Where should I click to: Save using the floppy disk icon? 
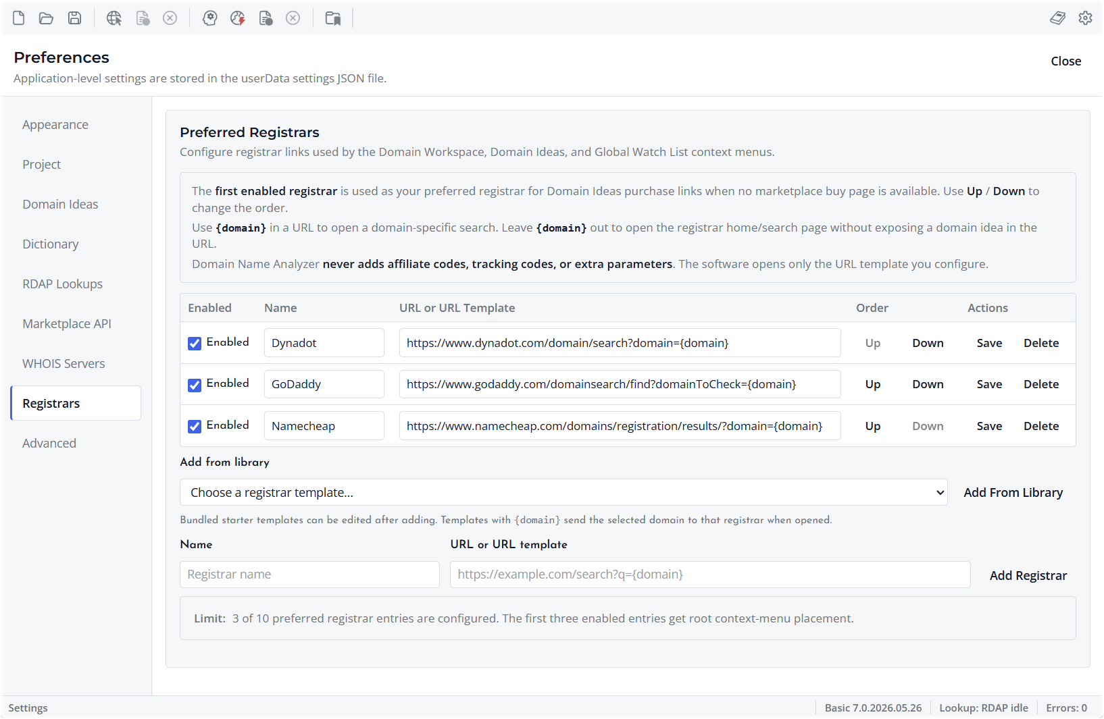pyautogui.click(x=74, y=18)
